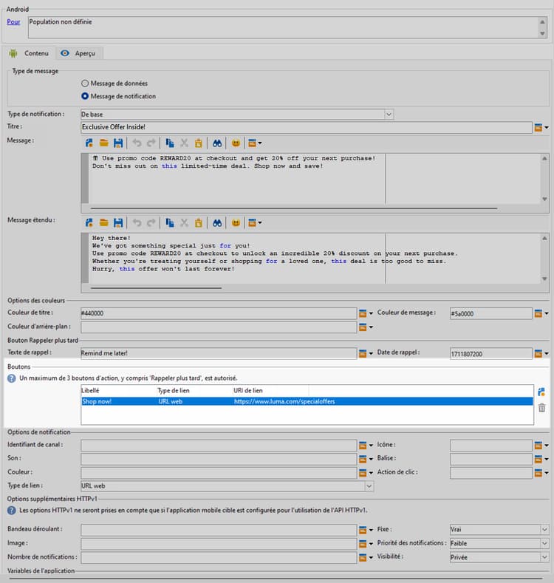Click Find binoculars icon in Message toolbar

point(217,143)
